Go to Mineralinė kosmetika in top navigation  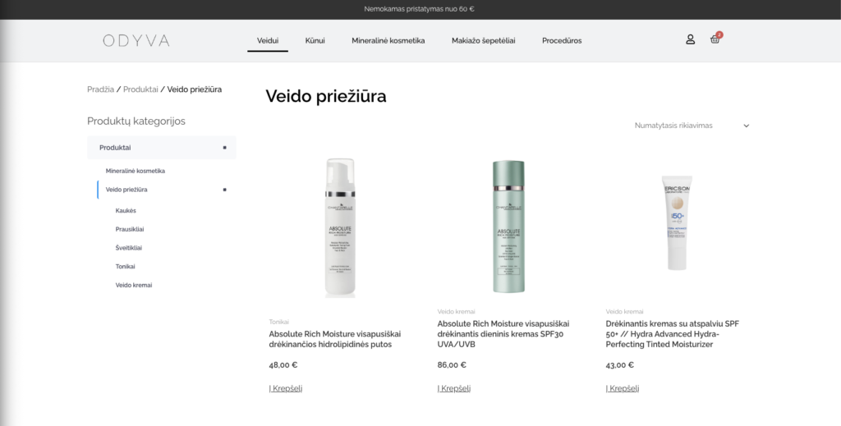388,41
